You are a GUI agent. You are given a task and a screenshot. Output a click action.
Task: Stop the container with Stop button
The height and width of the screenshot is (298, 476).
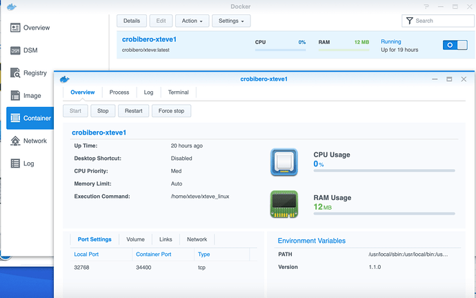pyautogui.click(x=103, y=111)
